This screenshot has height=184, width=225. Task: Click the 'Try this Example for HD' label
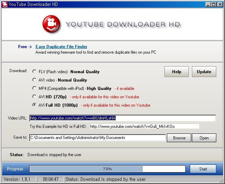click(x=58, y=127)
